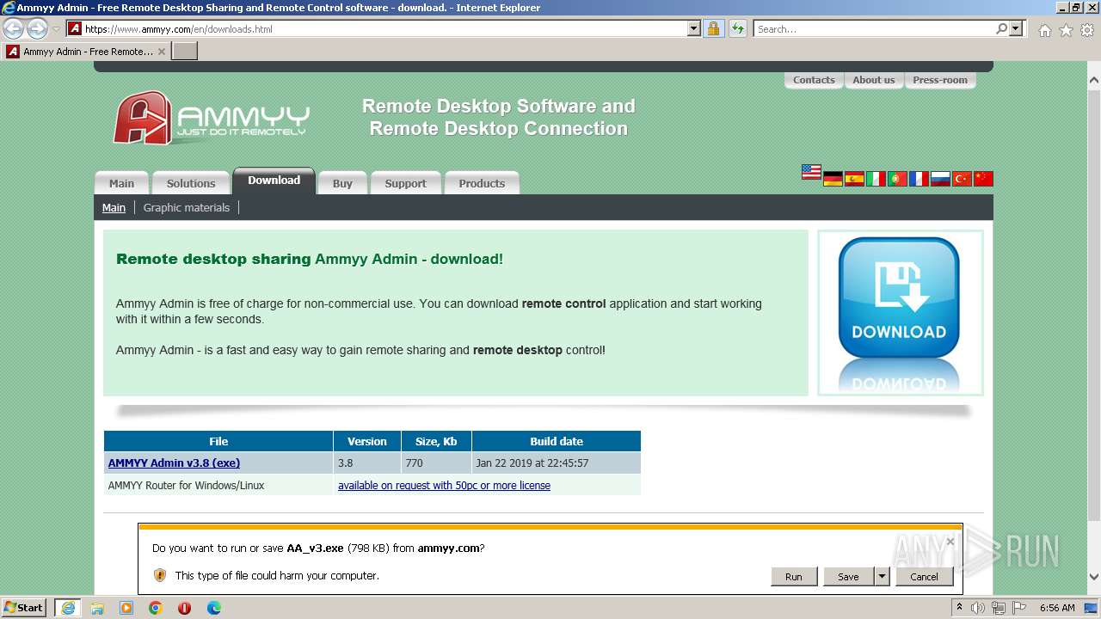This screenshot has width=1101, height=619.
Task: Click the Start button
Action: [23, 608]
